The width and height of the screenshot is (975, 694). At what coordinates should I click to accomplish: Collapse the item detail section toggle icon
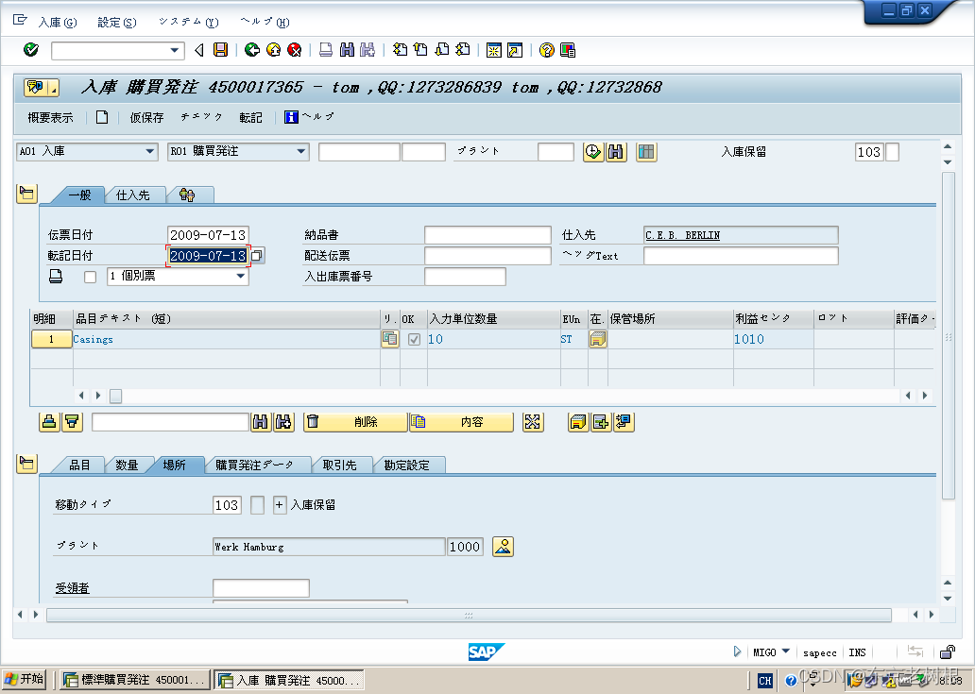point(26,463)
